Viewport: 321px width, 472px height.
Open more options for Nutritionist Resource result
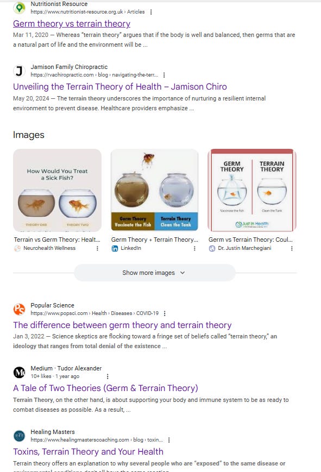(x=151, y=12)
